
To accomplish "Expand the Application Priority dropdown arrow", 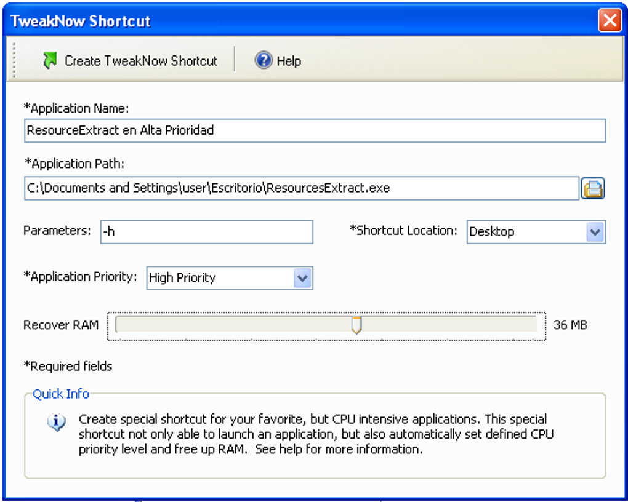I will point(302,278).
